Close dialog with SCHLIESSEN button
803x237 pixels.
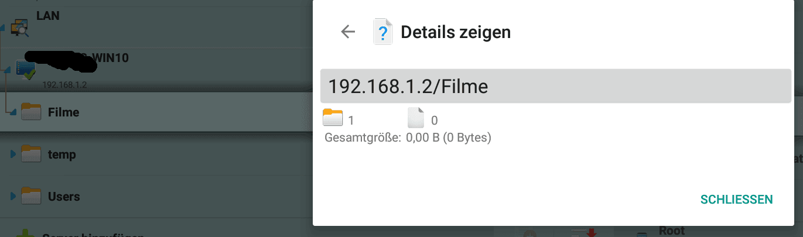tap(736, 200)
